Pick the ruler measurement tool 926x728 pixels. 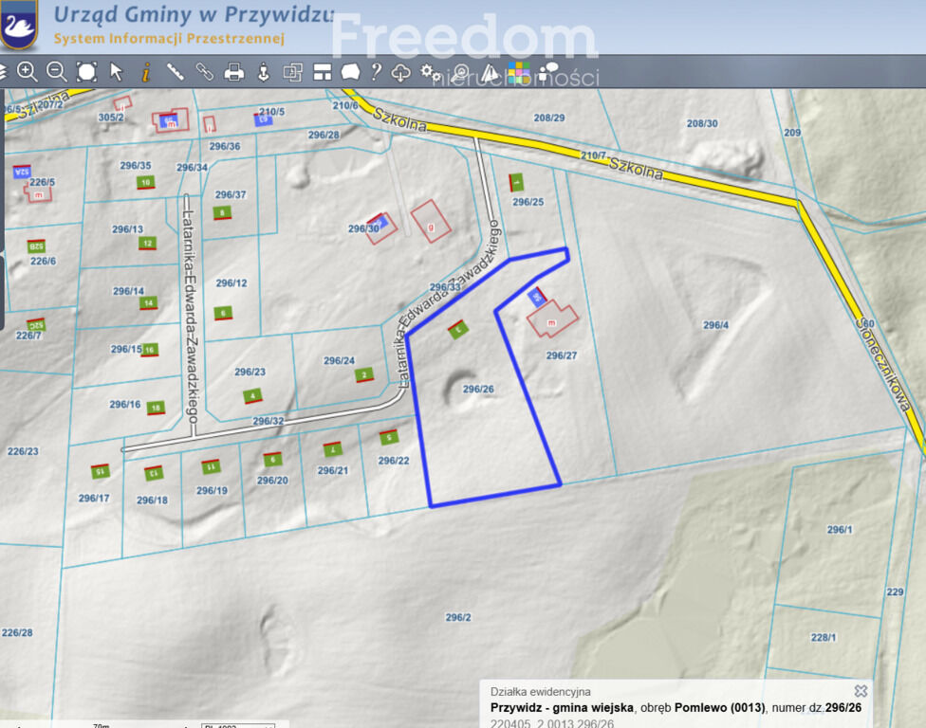tap(175, 72)
